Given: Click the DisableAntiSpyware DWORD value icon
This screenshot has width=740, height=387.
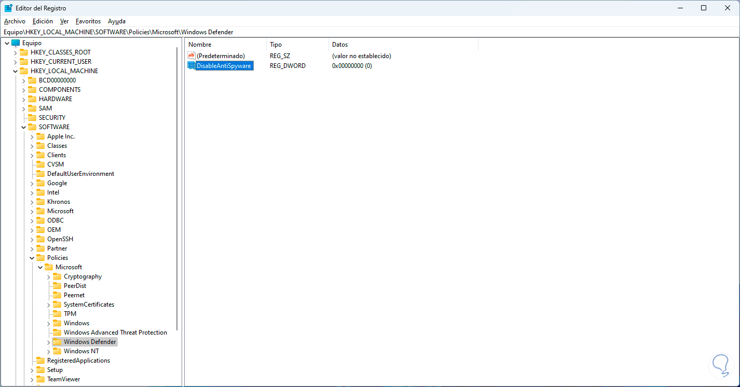Looking at the screenshot, I should (191, 66).
